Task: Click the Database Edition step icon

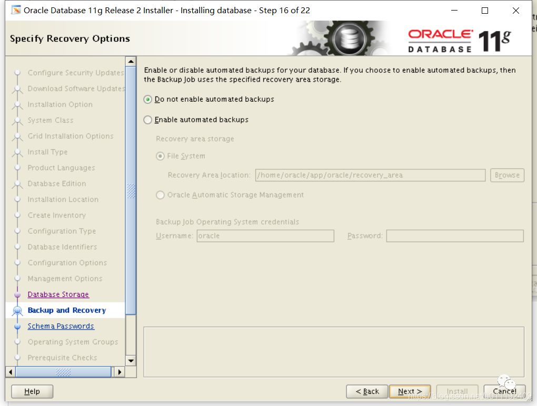Action: [17, 183]
